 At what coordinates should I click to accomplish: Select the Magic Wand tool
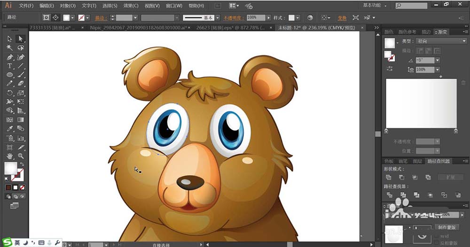(x=9, y=48)
